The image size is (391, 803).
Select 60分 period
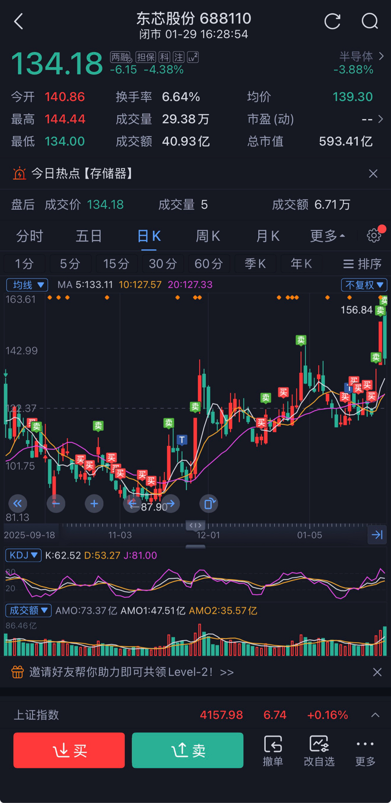[x=209, y=264]
